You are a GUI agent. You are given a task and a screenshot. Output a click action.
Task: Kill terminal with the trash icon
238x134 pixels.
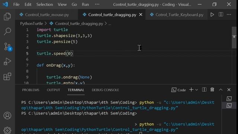(212, 90)
